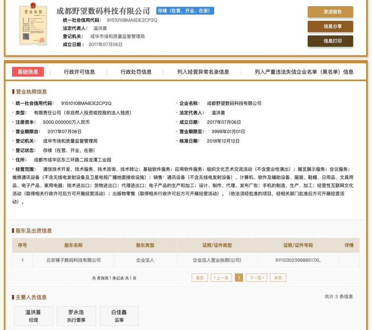Click the 信息分享 button

pos(330,27)
